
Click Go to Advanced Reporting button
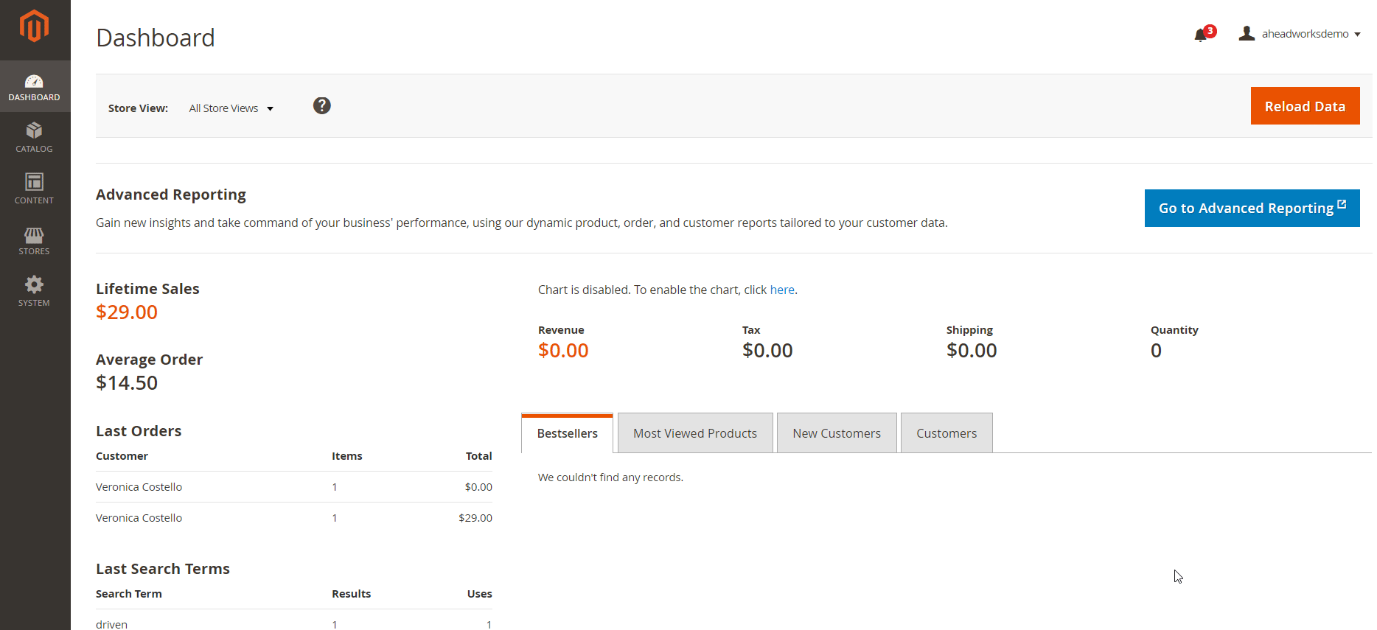pyautogui.click(x=1251, y=209)
